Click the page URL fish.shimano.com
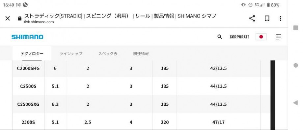This screenshot has width=303, height=130. (39, 22)
